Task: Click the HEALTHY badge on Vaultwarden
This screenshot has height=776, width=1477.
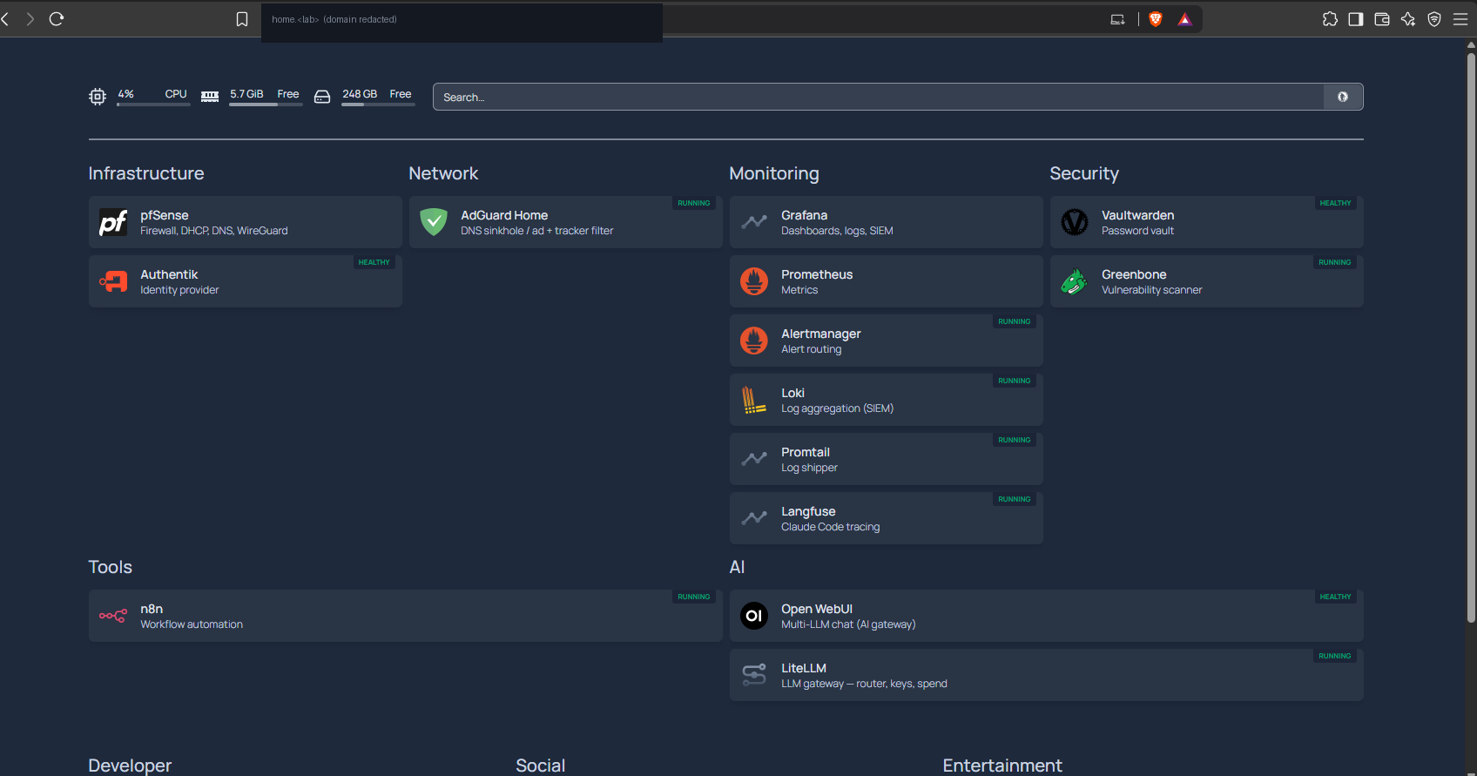Action: [1335, 203]
